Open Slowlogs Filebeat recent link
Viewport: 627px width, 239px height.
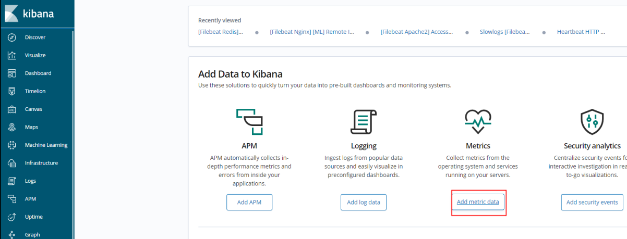pyautogui.click(x=505, y=32)
